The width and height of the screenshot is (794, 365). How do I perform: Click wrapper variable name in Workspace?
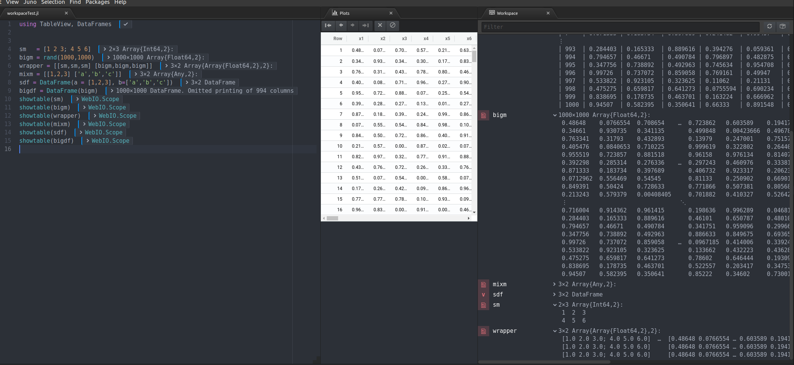click(x=505, y=331)
